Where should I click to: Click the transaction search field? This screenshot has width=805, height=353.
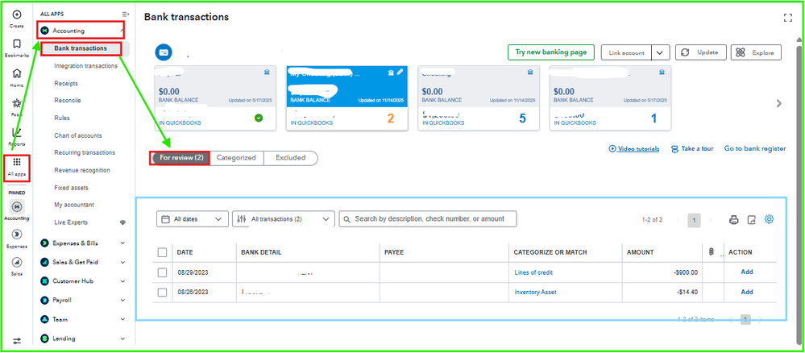coord(428,219)
